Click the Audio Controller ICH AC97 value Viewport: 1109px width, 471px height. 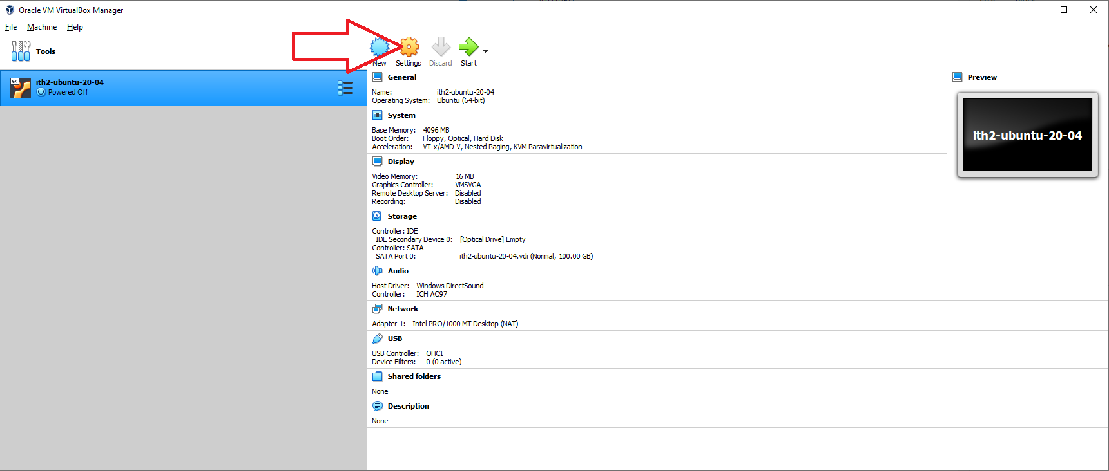pyautogui.click(x=432, y=294)
